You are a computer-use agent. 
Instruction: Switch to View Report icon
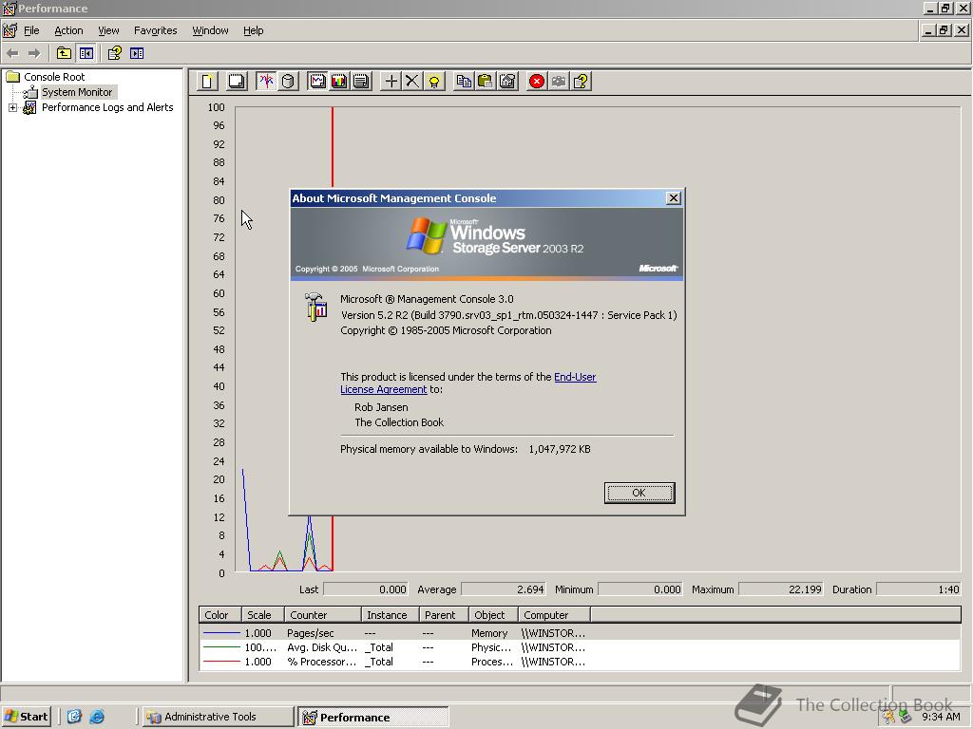(x=361, y=82)
